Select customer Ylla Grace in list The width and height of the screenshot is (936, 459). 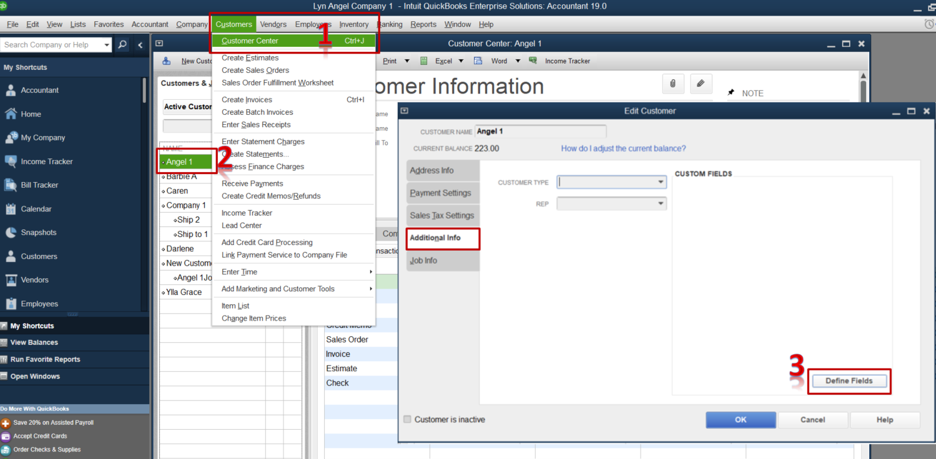(184, 292)
